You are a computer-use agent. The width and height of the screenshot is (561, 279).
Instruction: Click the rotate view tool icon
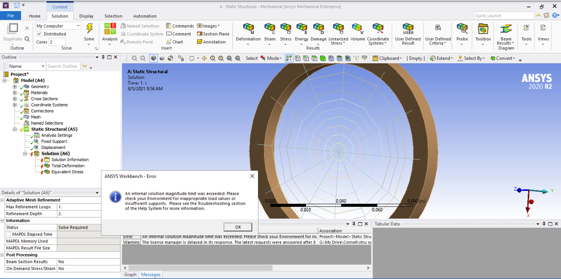click(x=192, y=58)
